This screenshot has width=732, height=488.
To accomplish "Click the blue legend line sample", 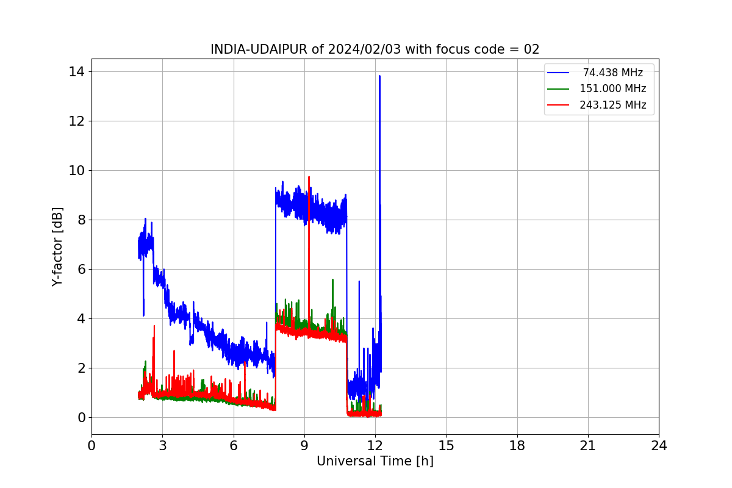I will 558,73.
